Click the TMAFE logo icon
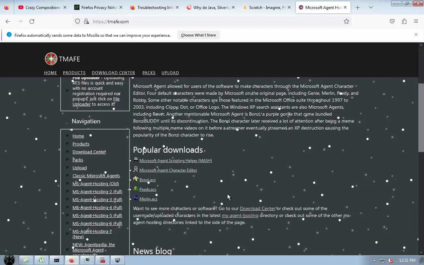 pyautogui.click(x=51, y=59)
